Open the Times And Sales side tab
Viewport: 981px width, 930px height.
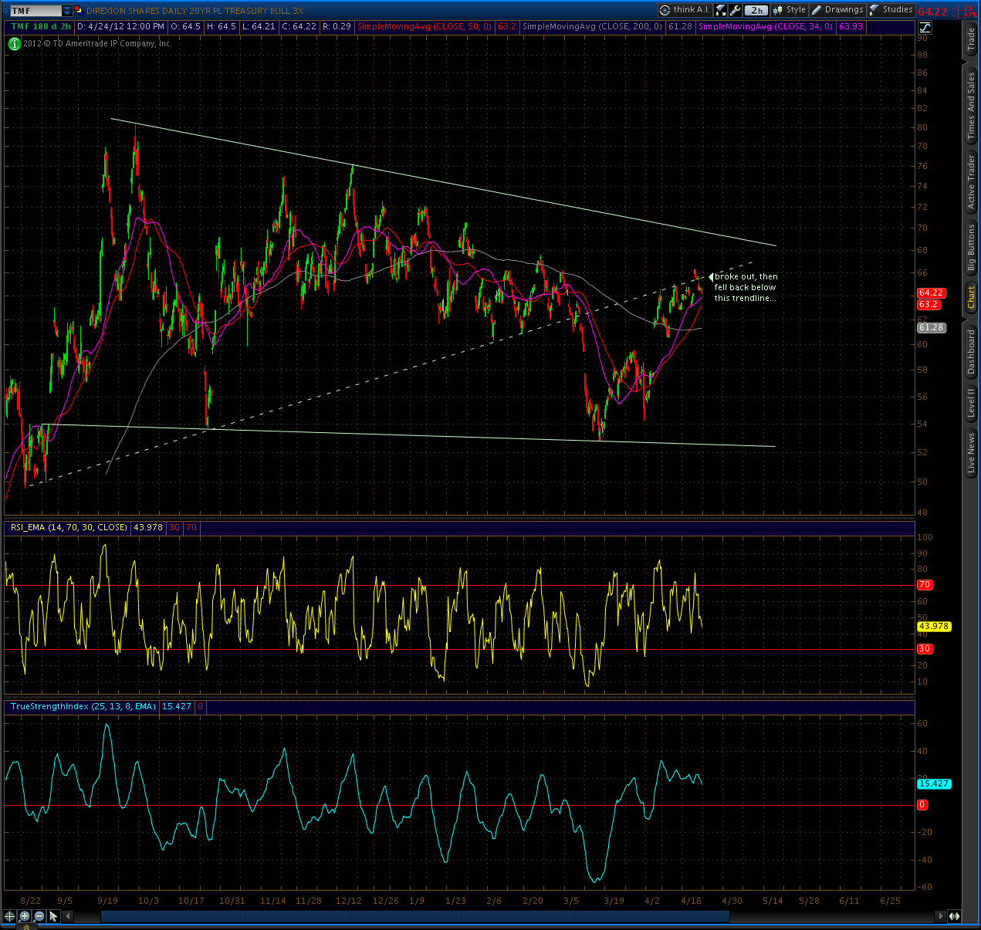click(971, 106)
